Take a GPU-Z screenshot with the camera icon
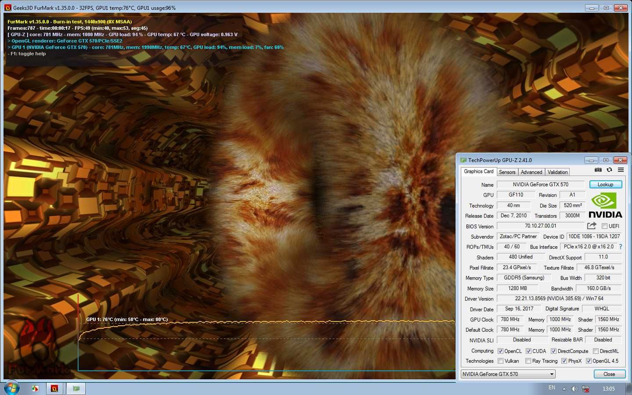This screenshot has height=395, width=632. click(x=598, y=170)
